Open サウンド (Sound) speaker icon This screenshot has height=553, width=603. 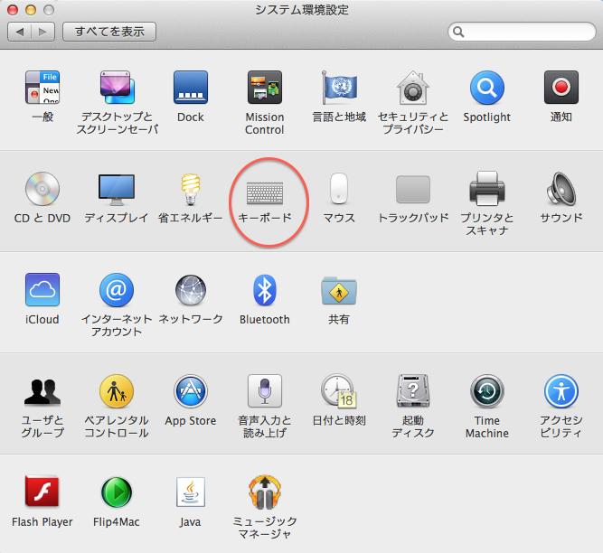(561, 189)
